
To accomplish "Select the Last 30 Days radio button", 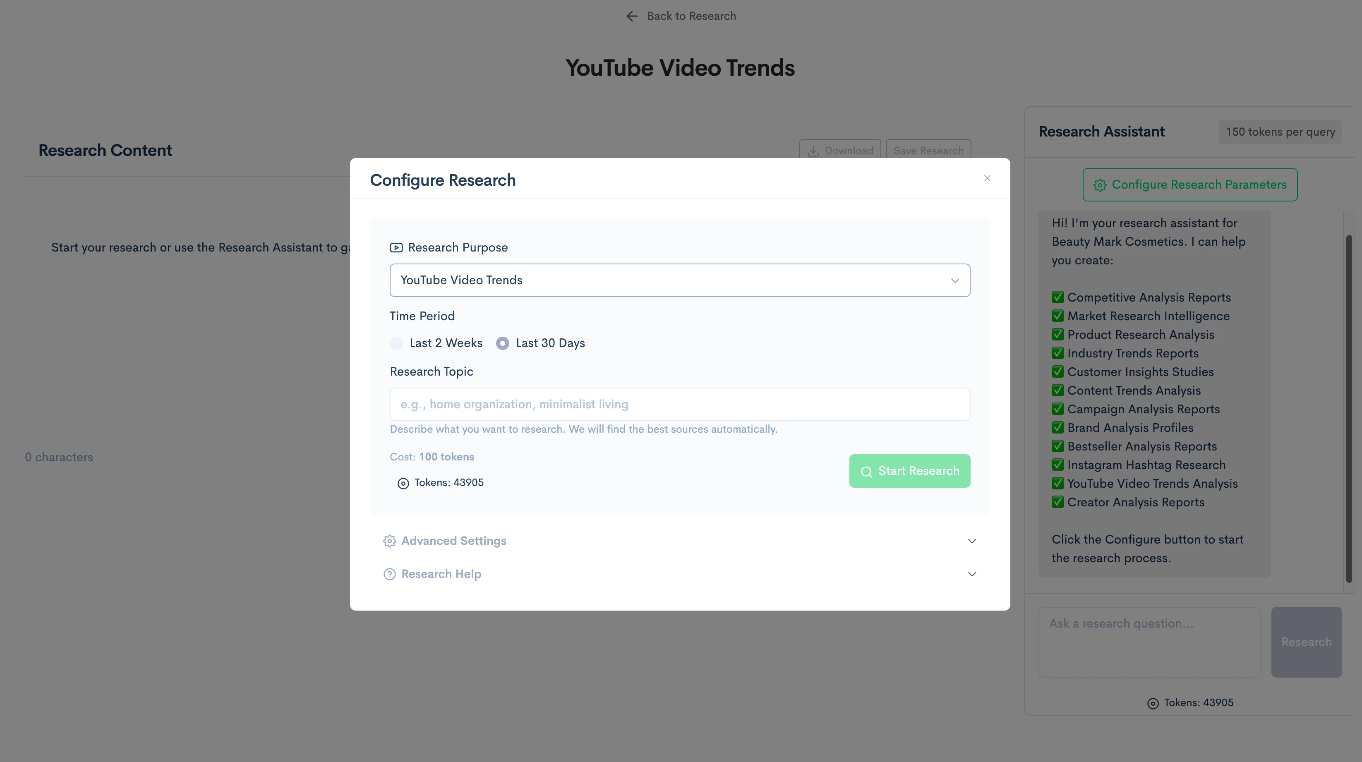I will (x=502, y=343).
